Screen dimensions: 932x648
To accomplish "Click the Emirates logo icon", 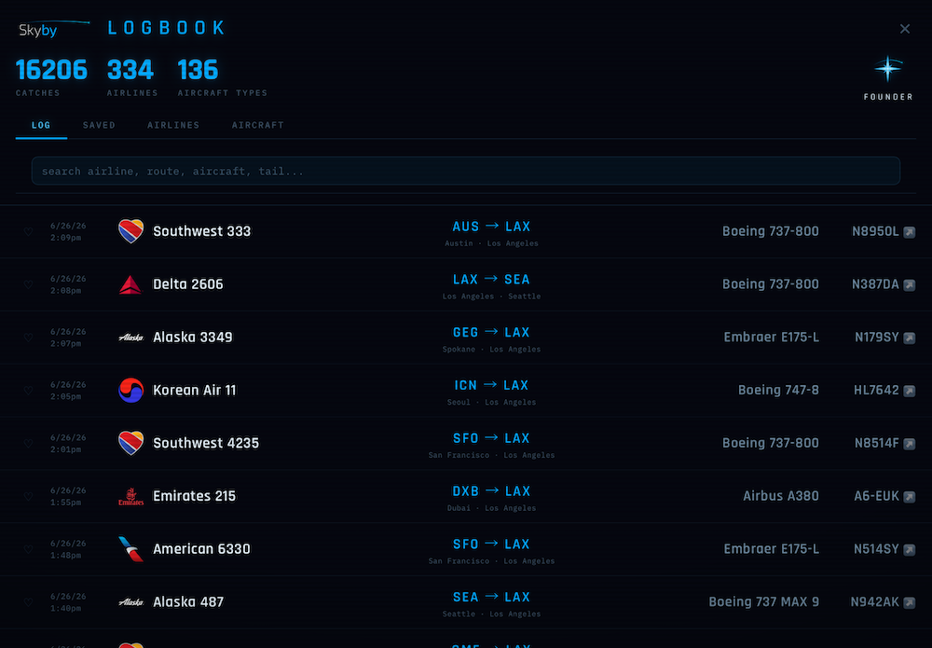I will tap(130, 496).
